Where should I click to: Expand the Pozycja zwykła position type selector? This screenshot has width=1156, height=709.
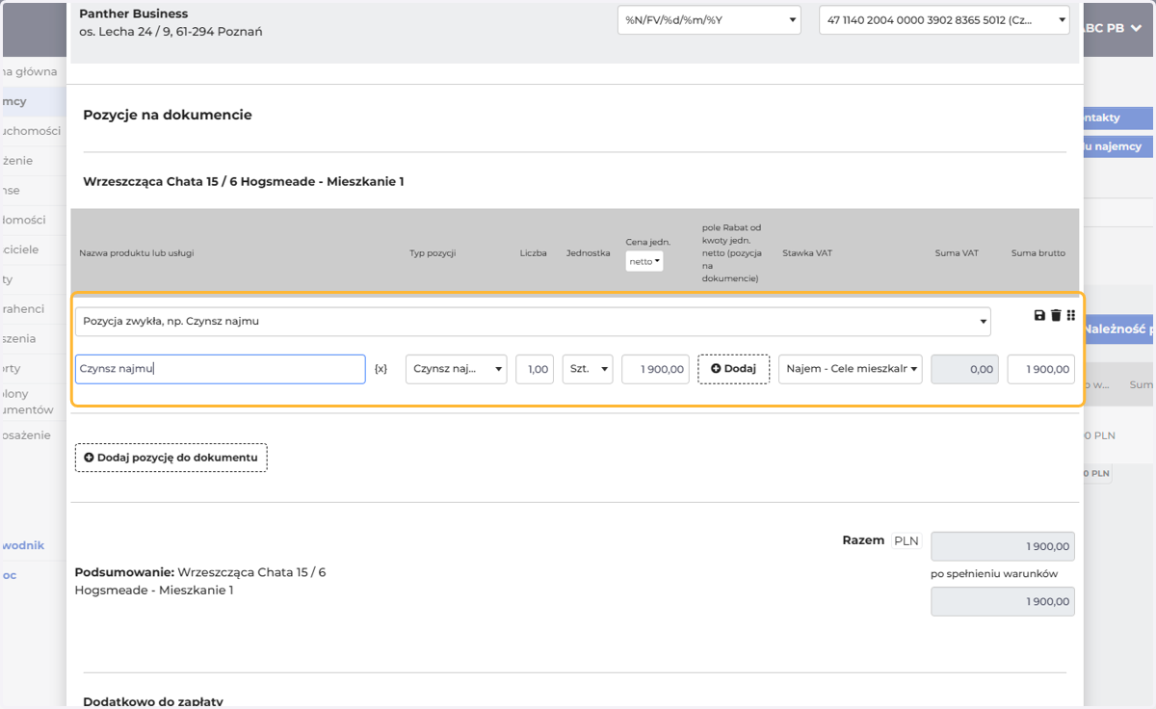pyautogui.click(x=533, y=322)
